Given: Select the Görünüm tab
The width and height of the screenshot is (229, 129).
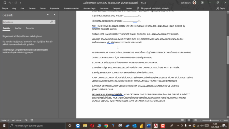Looking at the screenshot, I should click(104, 8).
